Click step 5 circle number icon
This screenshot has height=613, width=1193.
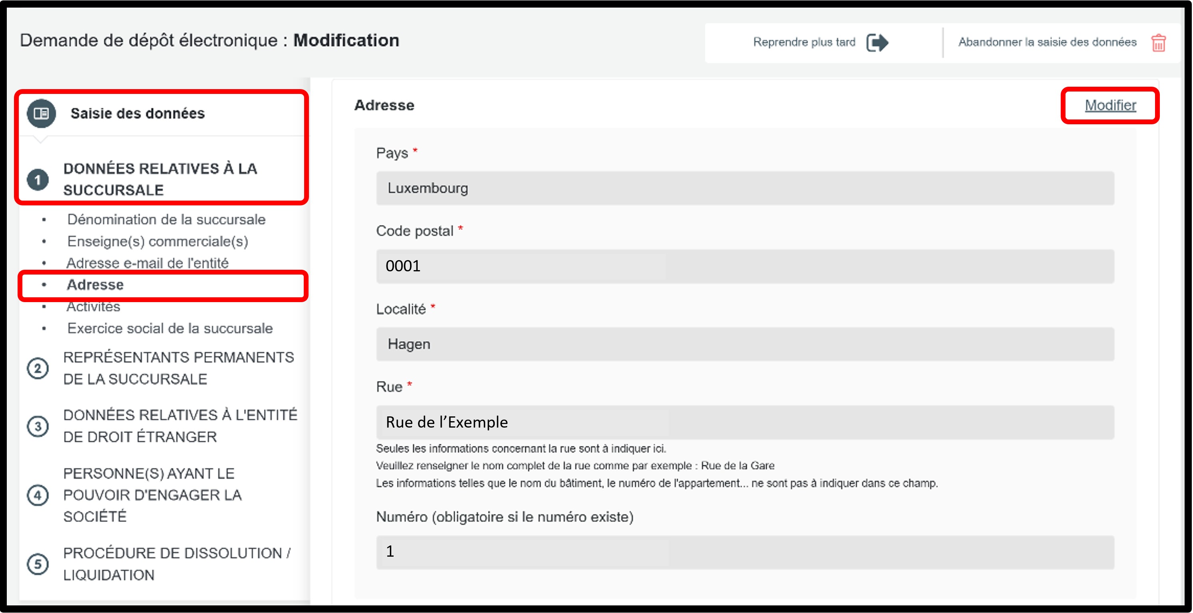coord(38,564)
